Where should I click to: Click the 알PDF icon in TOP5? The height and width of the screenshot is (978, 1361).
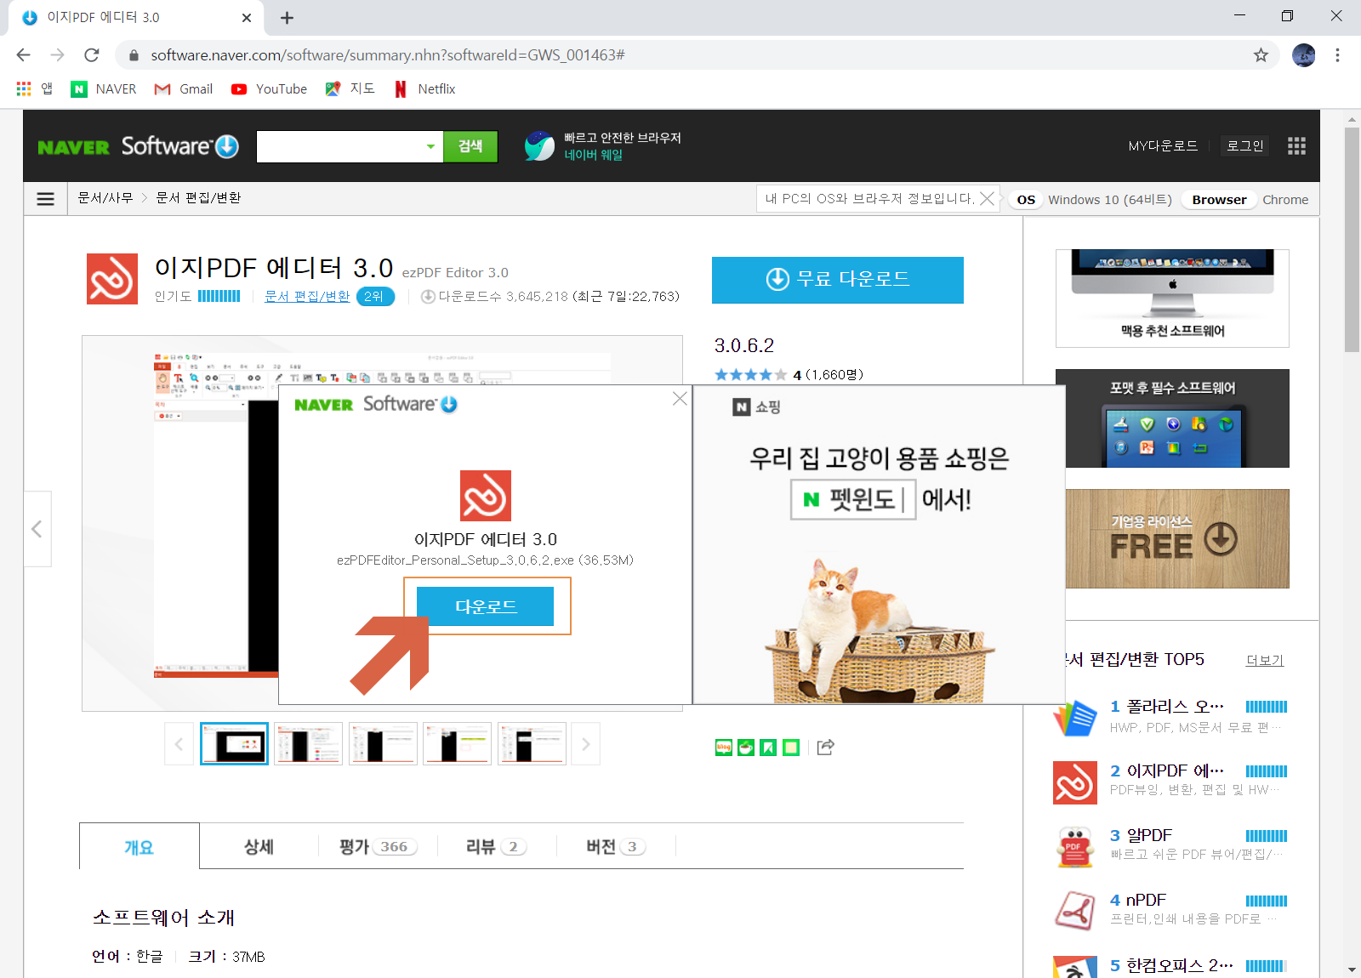click(1075, 846)
